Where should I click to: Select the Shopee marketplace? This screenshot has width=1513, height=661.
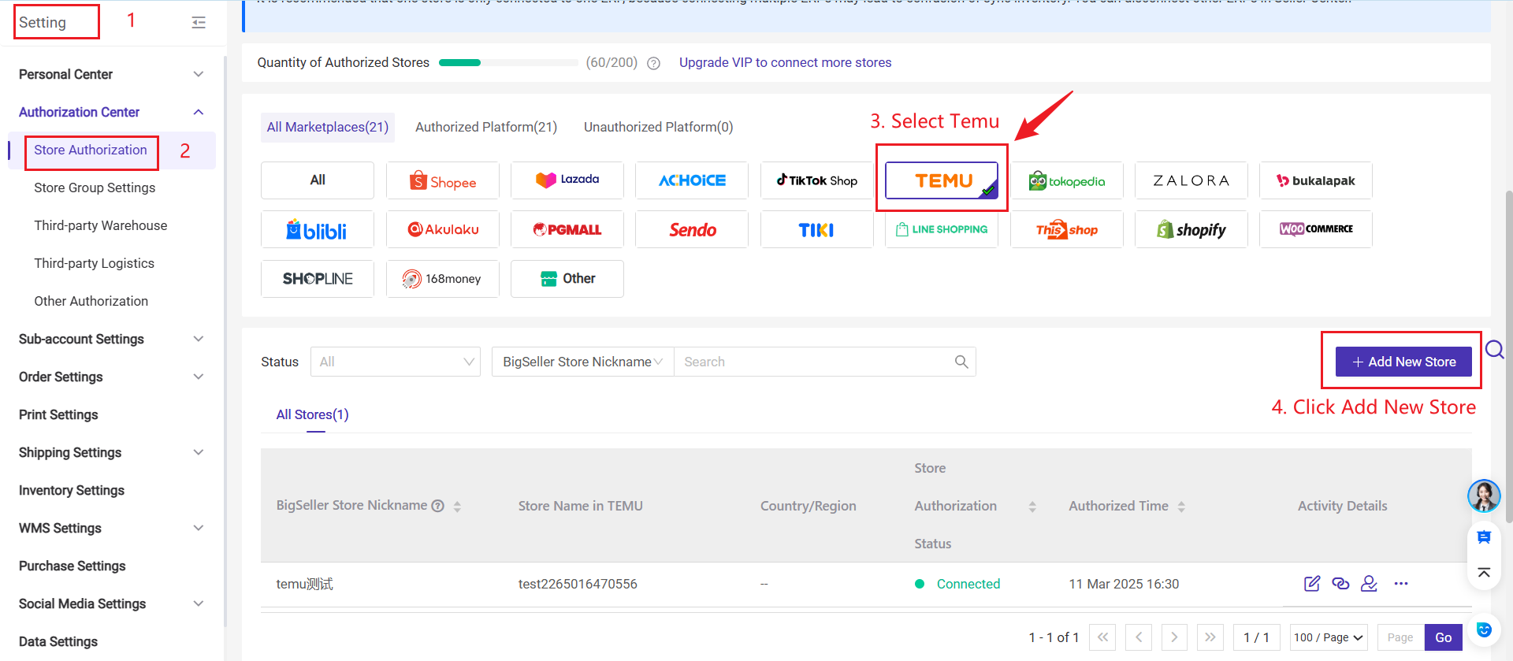pos(443,180)
